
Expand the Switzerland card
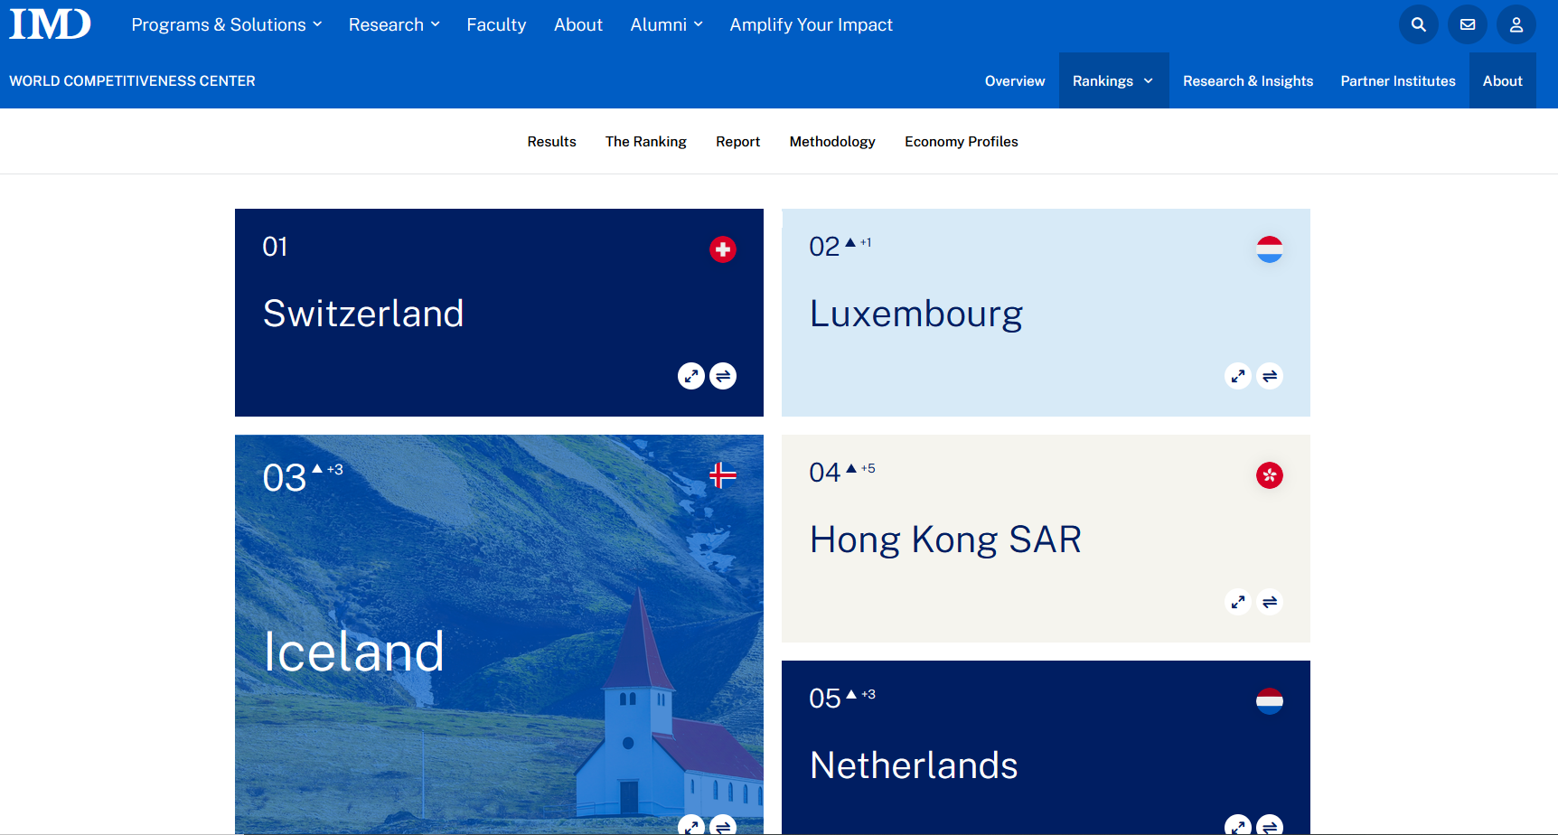691,376
